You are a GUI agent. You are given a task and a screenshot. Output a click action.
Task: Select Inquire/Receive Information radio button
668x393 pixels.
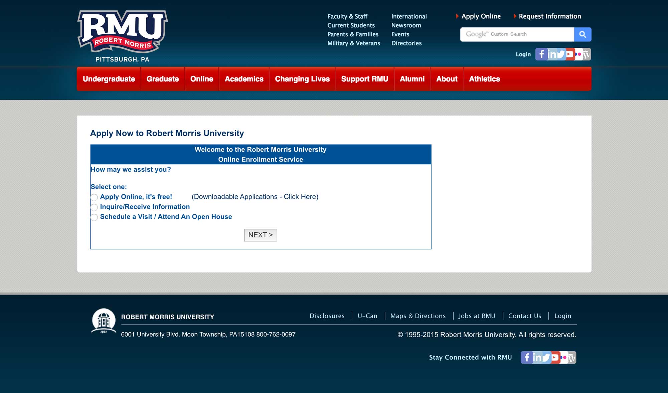(x=94, y=207)
